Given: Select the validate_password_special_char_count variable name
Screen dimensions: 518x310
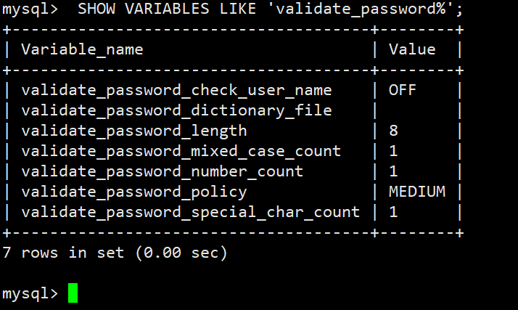Looking at the screenshot, I should coord(190,212).
